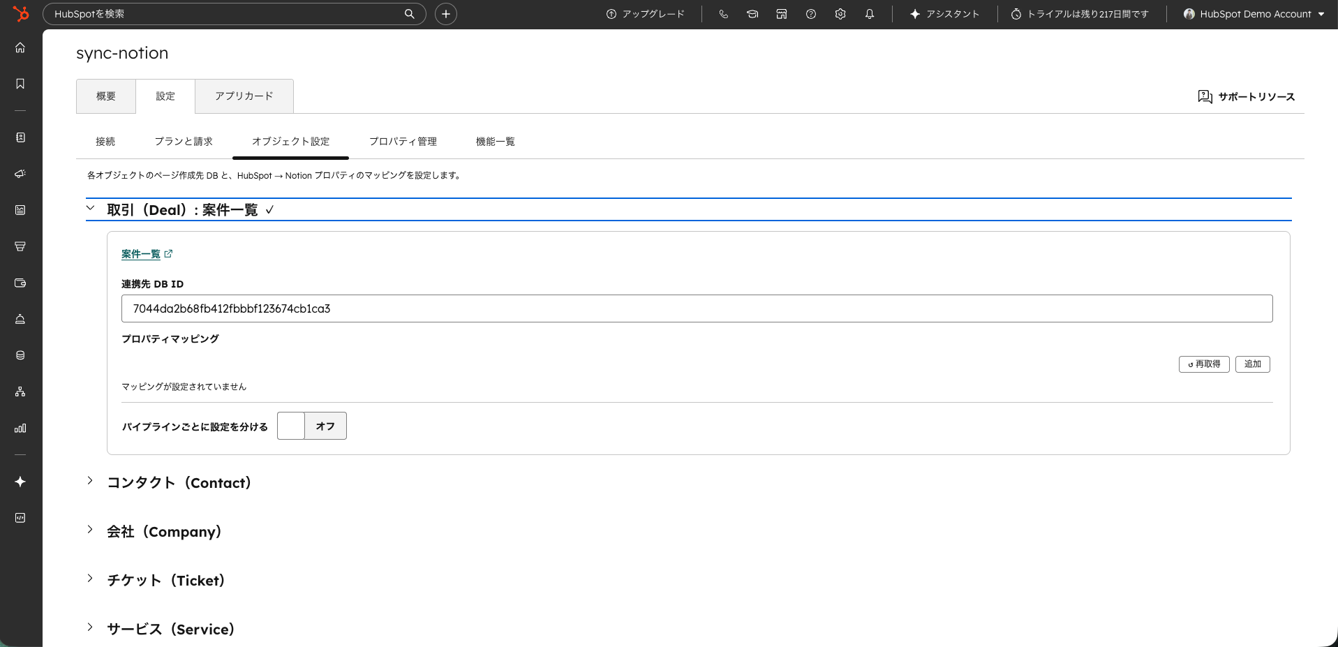Screen dimensions: 1338x647
Task: Expand the コンタクト (Contact) section
Action: (x=90, y=481)
